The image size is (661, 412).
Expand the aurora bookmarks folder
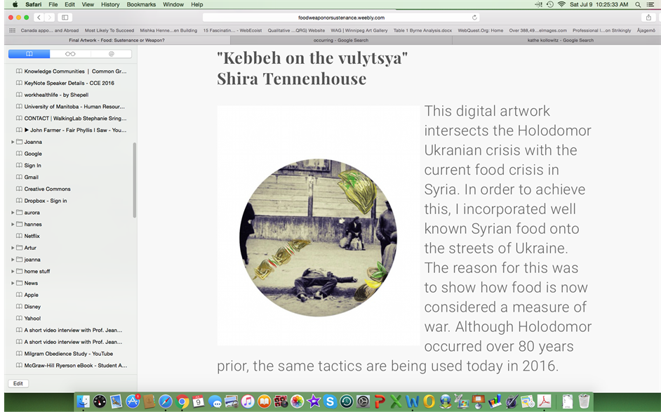coord(13,213)
